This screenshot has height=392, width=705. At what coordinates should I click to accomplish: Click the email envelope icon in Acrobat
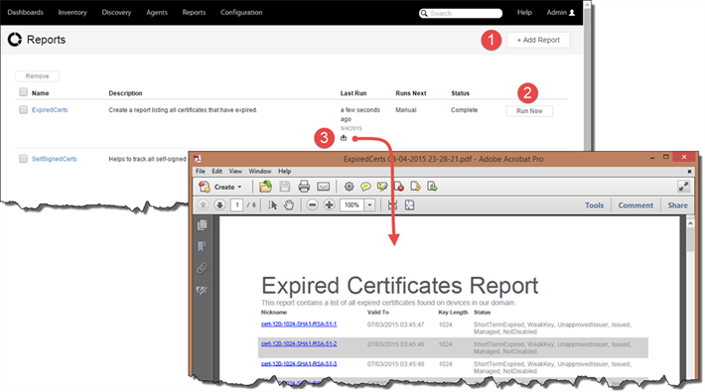[x=324, y=187]
